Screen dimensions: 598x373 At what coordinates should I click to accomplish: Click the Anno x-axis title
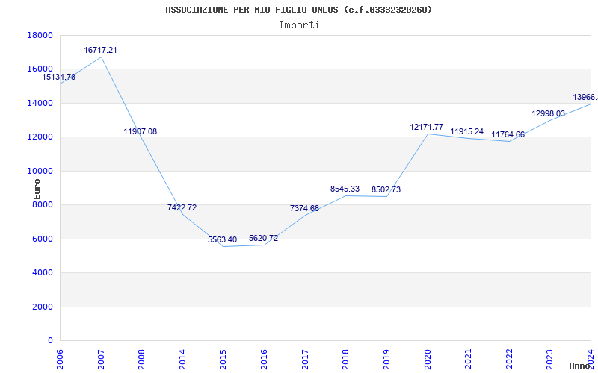580,366
